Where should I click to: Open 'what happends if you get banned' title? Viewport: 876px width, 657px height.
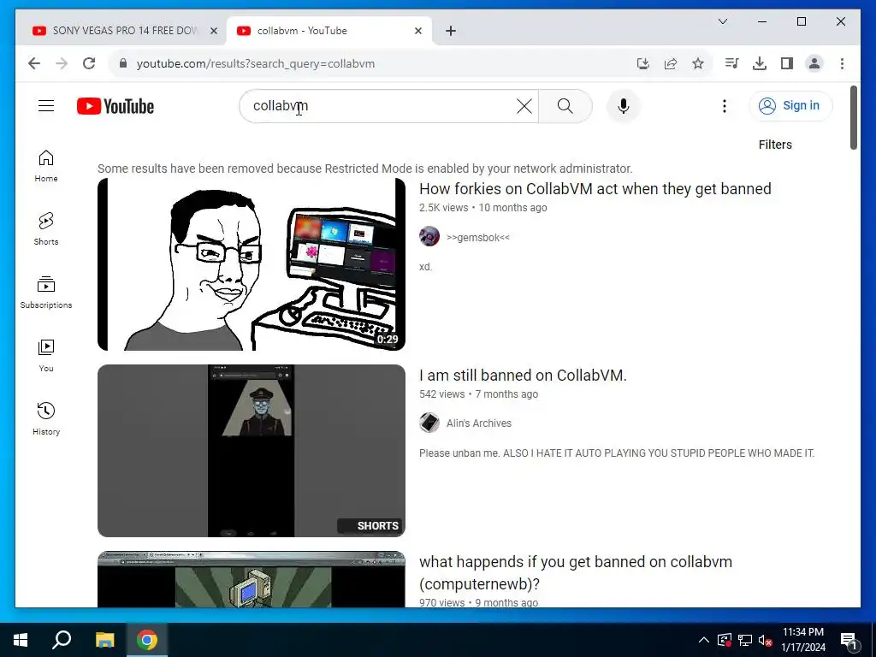[576, 572]
